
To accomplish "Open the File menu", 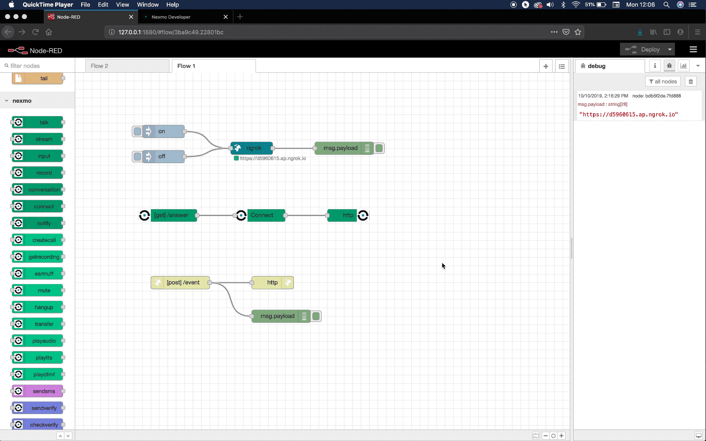I will coord(86,4).
